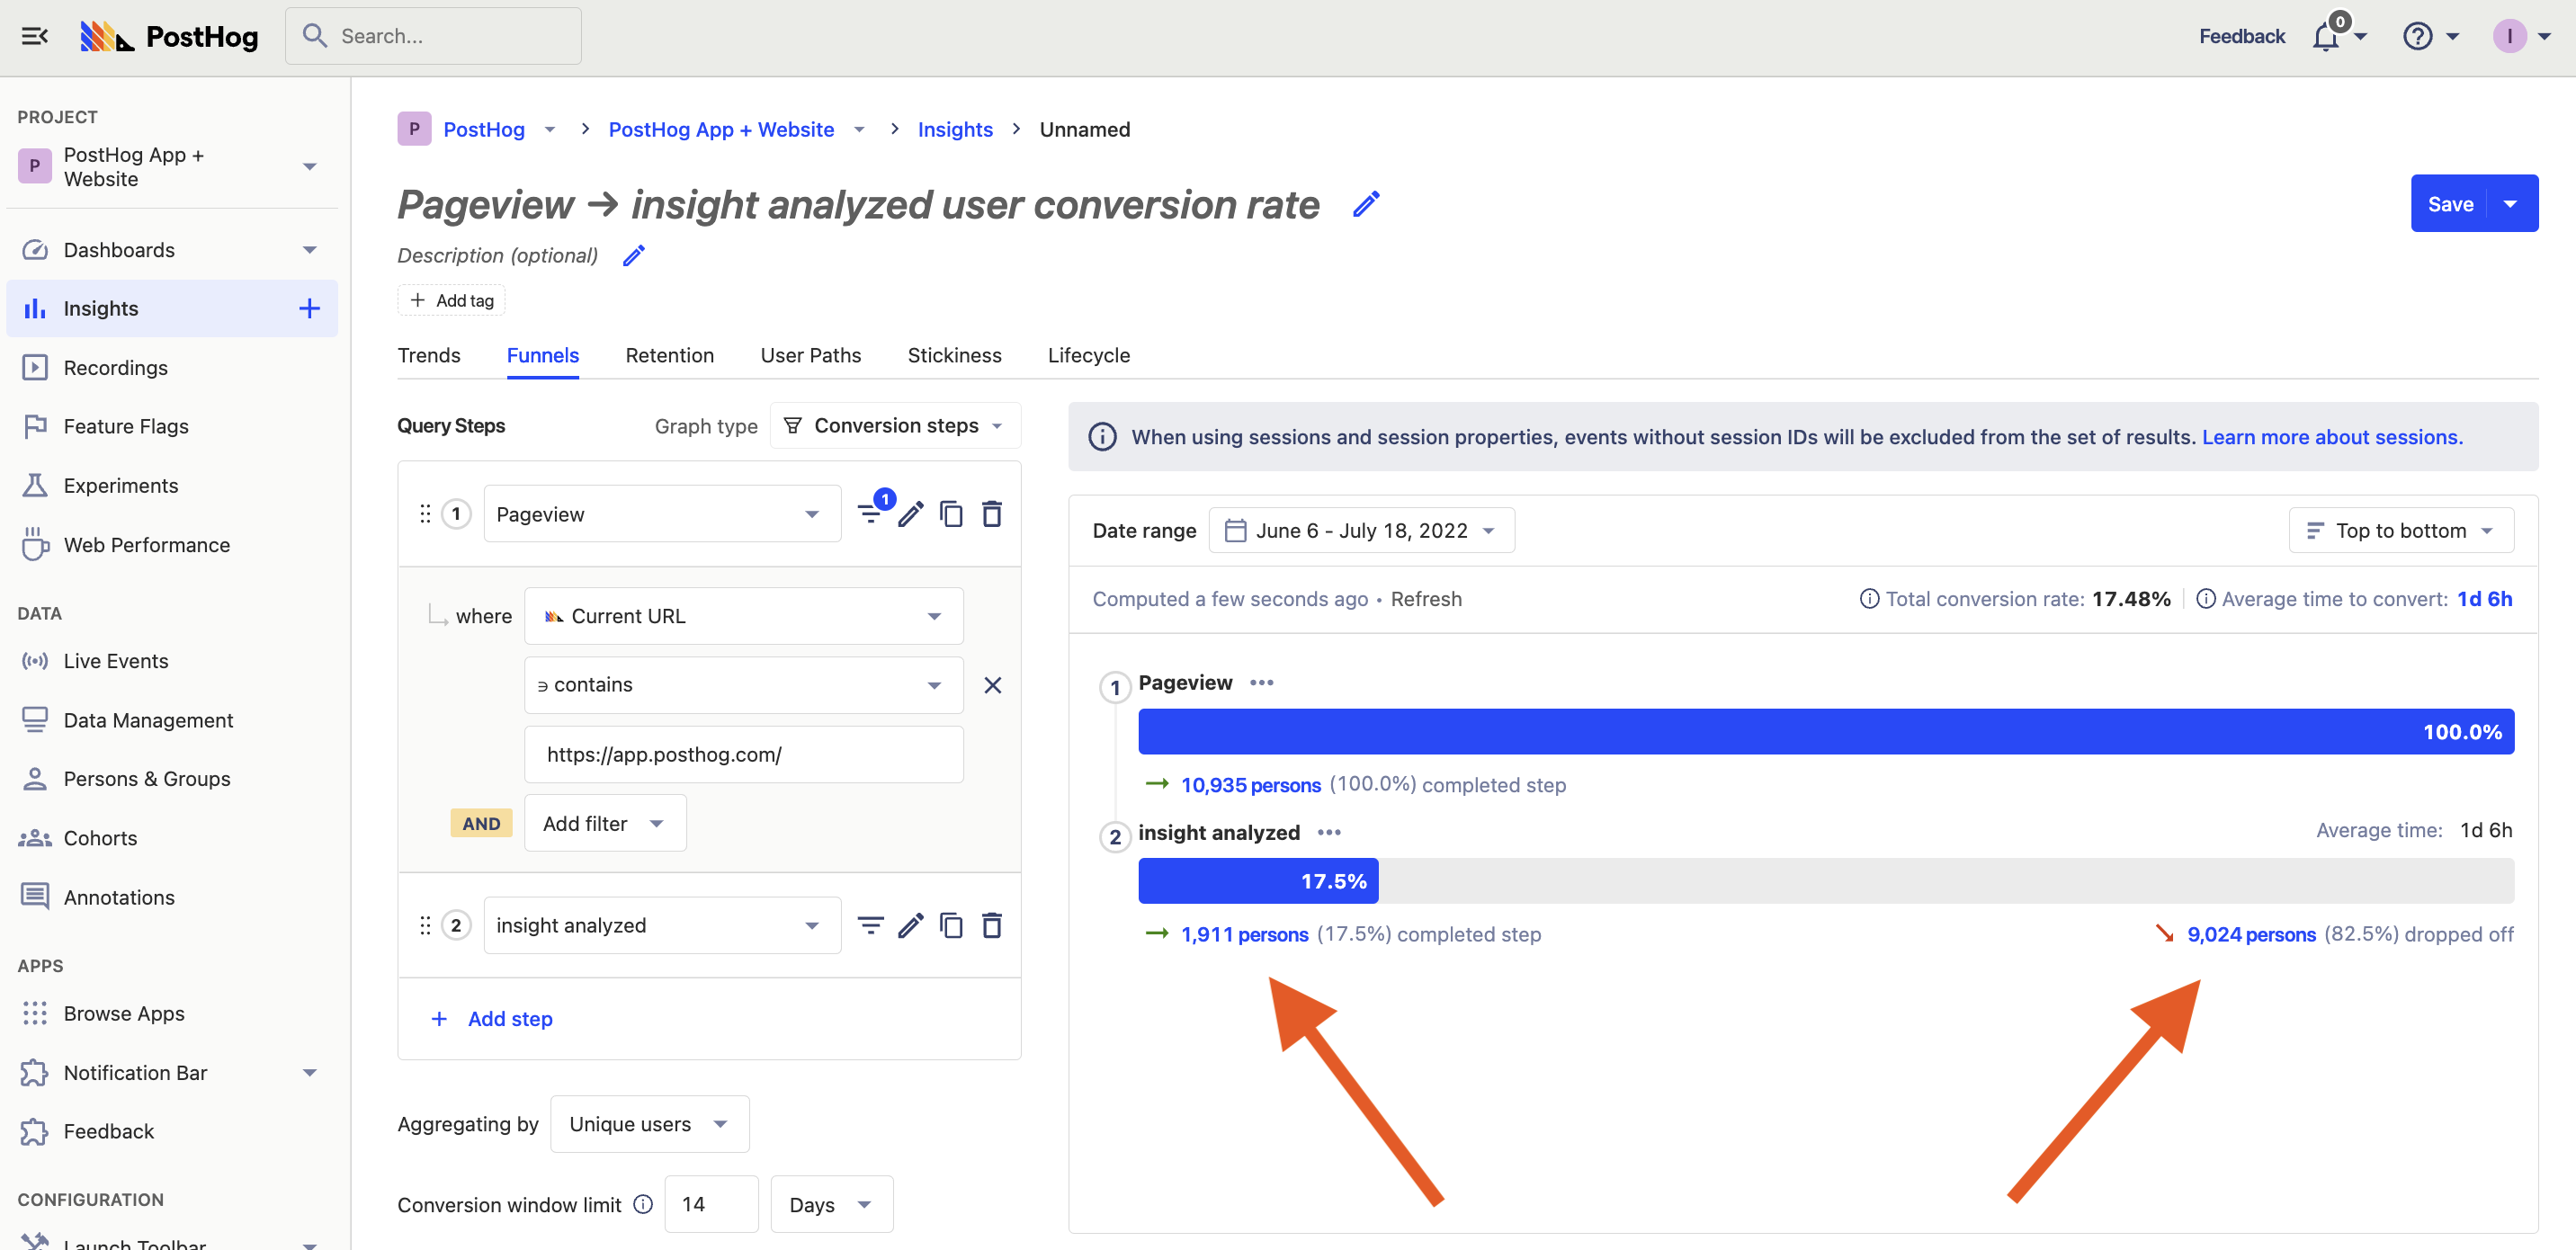Image resolution: width=2576 pixels, height=1250 pixels.
Task: Click the duplicate icon on insight analyzed step
Action: coord(950,924)
